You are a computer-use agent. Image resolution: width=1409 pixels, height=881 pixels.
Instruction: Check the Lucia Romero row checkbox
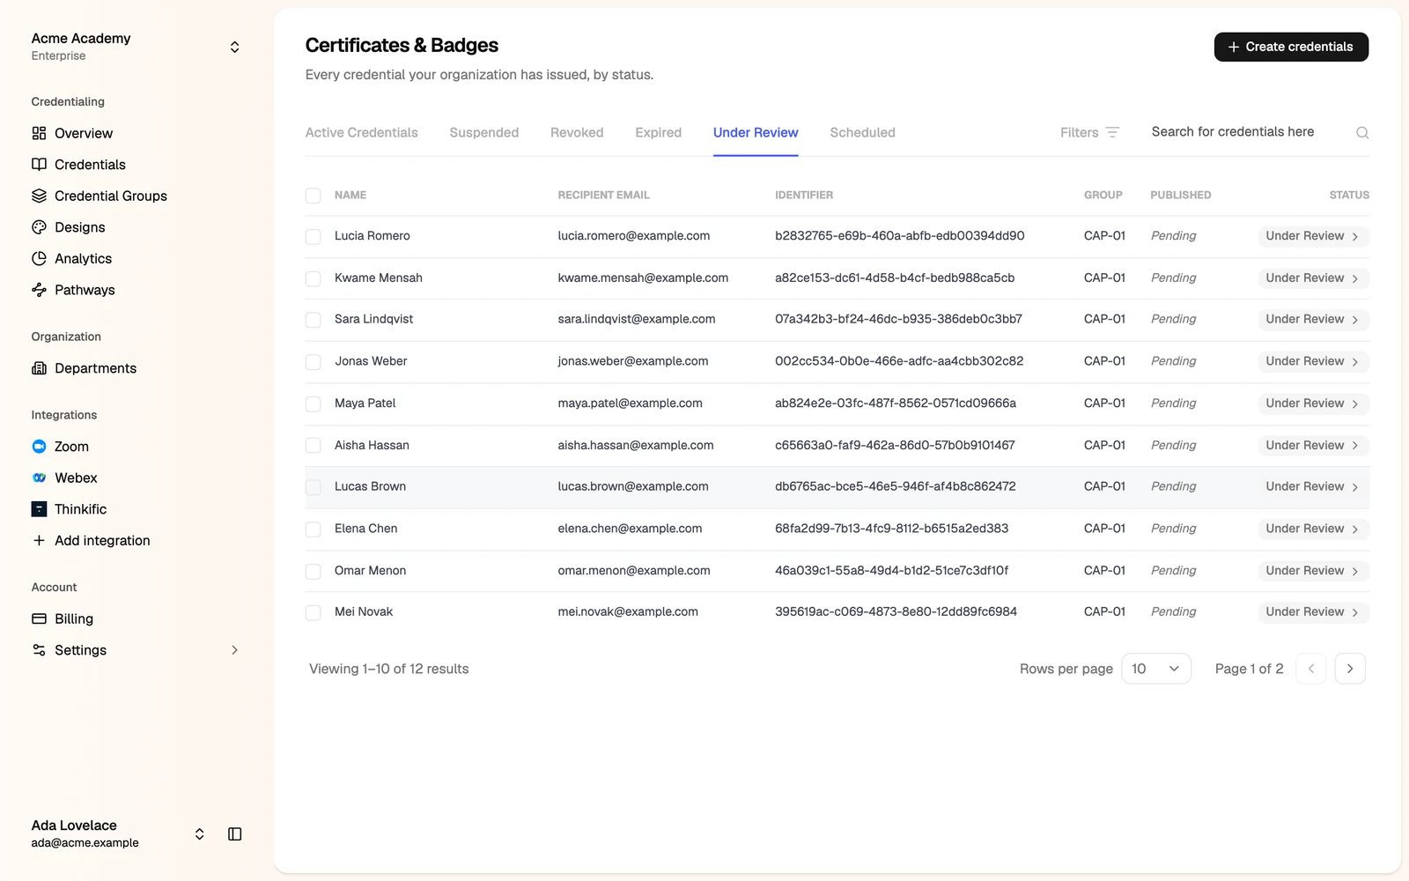point(313,236)
